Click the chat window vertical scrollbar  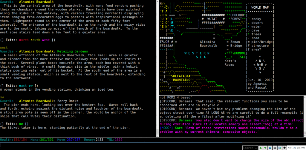(x=305, y=116)
